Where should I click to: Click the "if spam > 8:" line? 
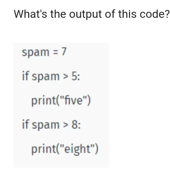[x=51, y=124]
